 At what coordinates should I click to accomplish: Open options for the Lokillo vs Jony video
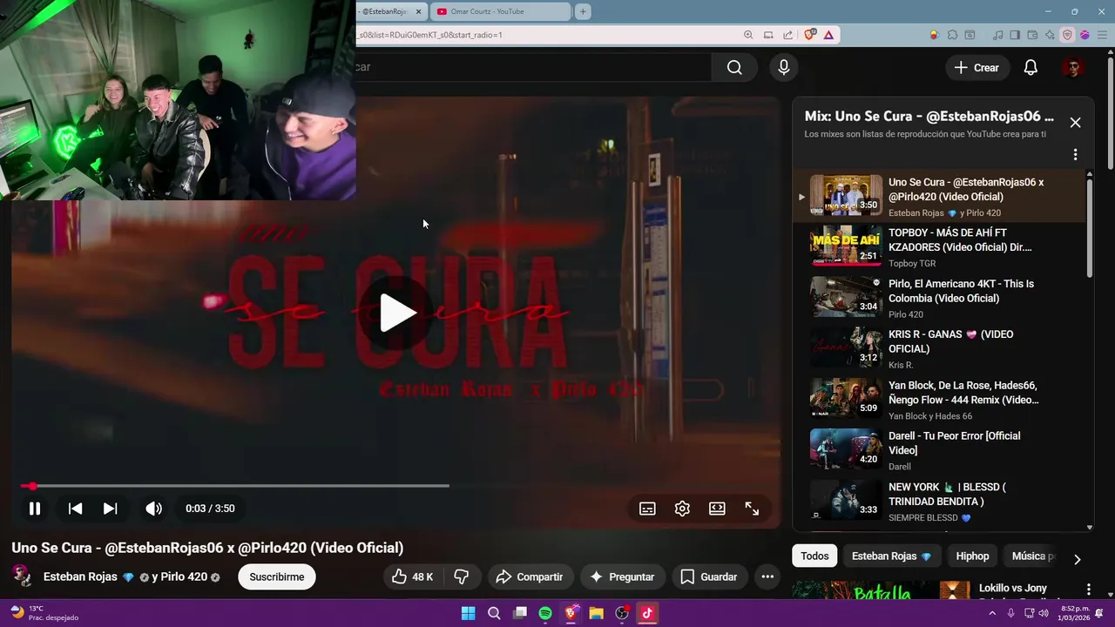pos(1088,590)
